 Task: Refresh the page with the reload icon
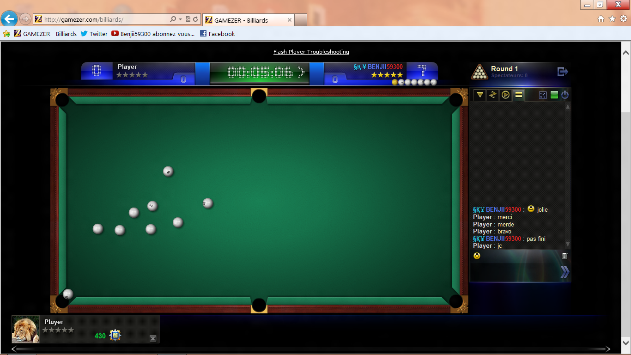click(x=195, y=19)
